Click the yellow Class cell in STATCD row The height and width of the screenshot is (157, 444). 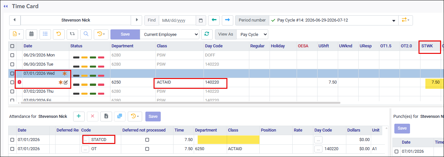point(243,140)
